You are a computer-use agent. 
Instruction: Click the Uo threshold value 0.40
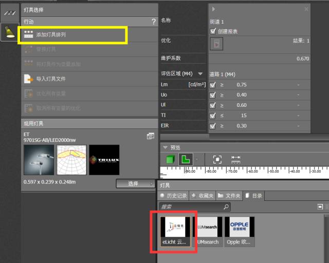click(242, 95)
